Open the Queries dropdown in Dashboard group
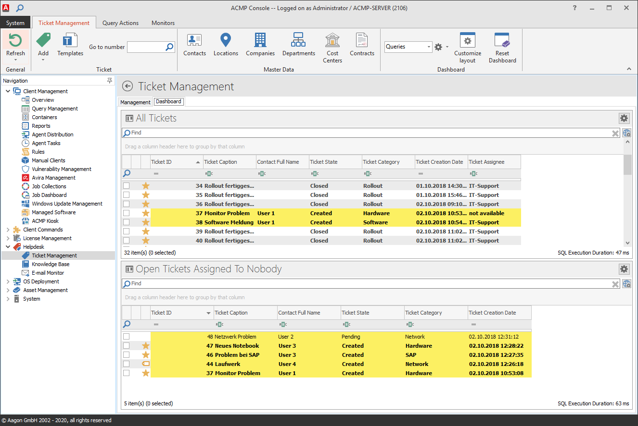 click(429, 47)
